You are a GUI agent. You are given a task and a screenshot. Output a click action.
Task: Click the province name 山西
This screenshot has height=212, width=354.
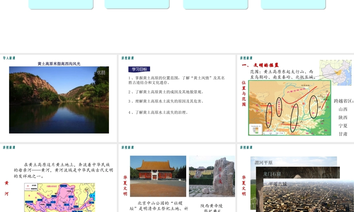click(x=343, y=109)
